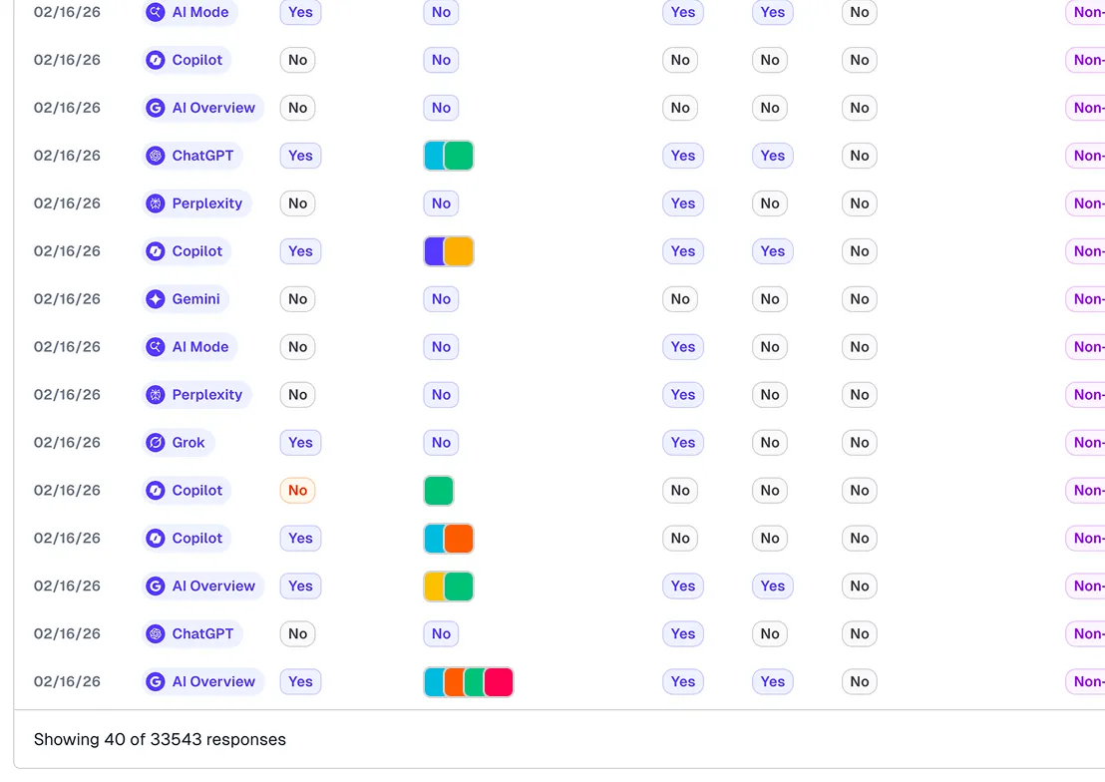Click the Copilot icon next to the orange No badge

[156, 490]
